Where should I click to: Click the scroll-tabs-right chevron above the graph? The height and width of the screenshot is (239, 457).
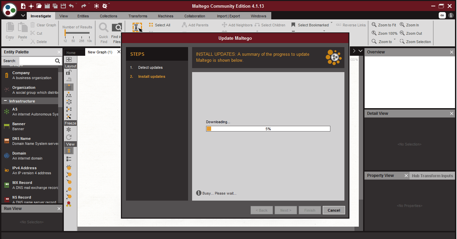point(354,51)
